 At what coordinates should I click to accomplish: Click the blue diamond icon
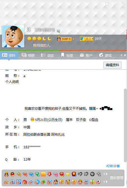pos(31,174)
